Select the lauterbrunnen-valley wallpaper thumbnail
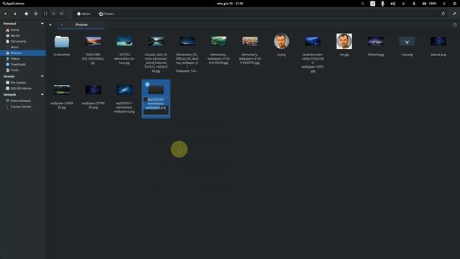This screenshot has height=259, width=460. [x=313, y=41]
